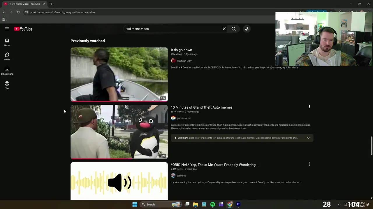
Task: Go back in the browser
Action: click(4, 12)
